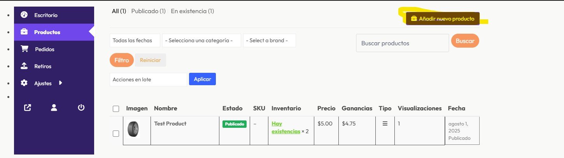Switch to the Publicado (1) filter tab
This screenshot has height=158, width=564.
click(x=148, y=11)
